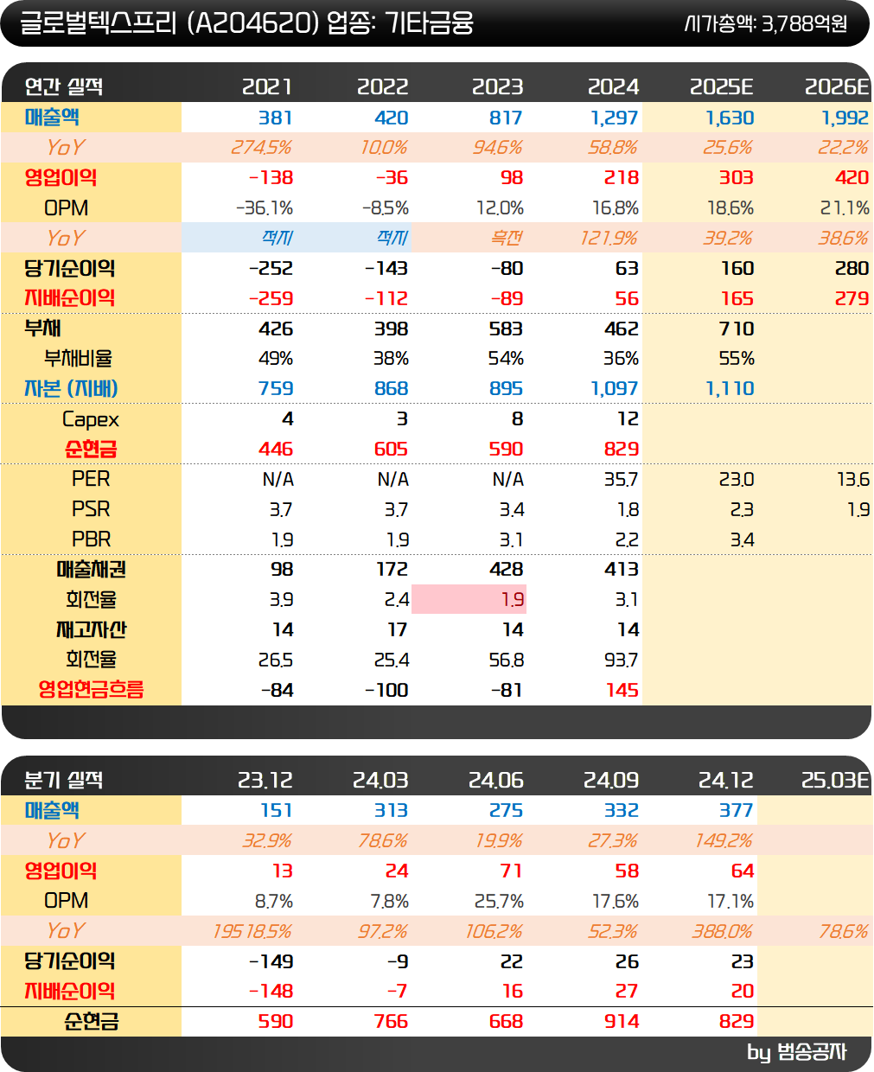Select the 25.03E quarter column header
Viewport: 874px width, 1072px height.
click(835, 780)
